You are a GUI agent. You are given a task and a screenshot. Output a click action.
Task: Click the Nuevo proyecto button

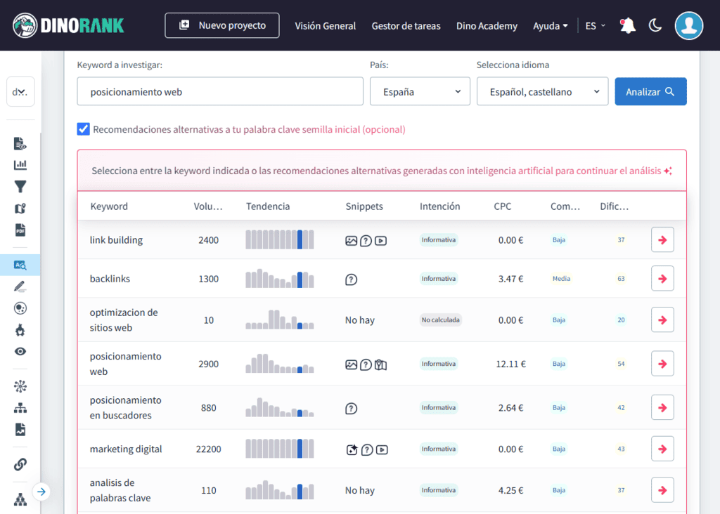coord(222,25)
